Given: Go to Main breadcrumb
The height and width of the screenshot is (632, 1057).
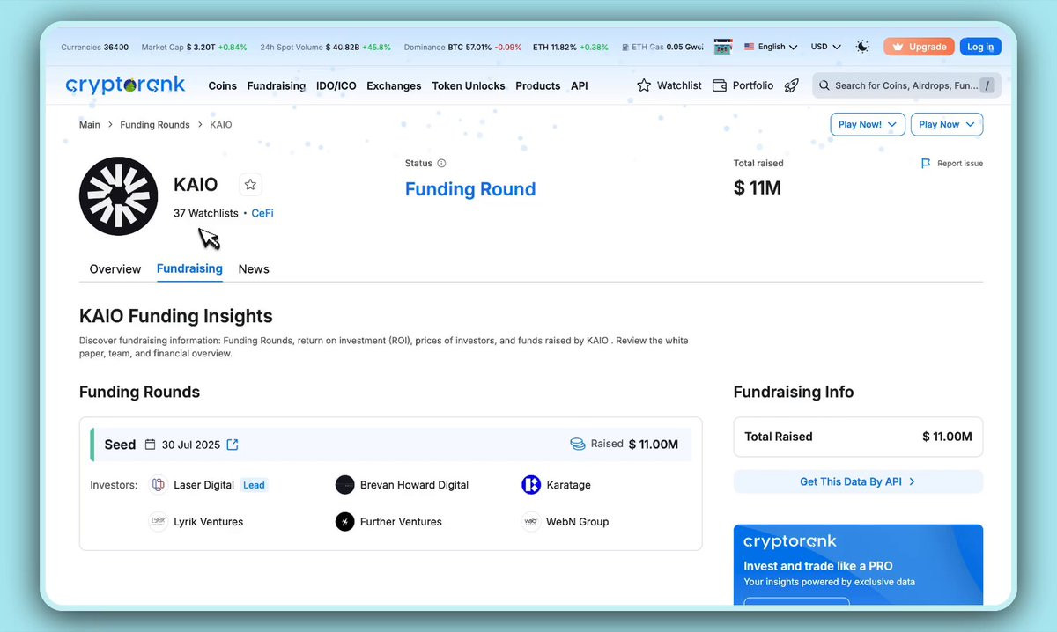Looking at the screenshot, I should pyautogui.click(x=90, y=125).
